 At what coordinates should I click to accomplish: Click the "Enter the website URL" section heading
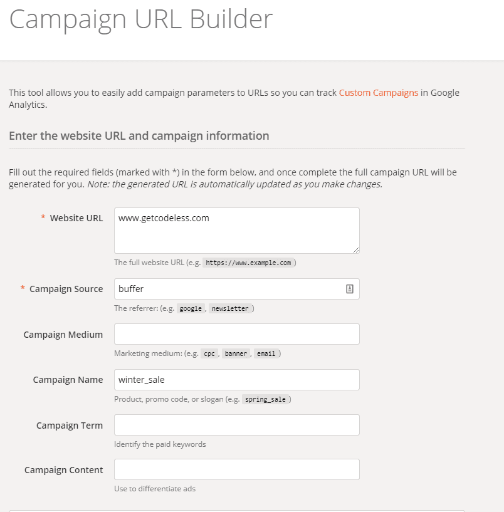[139, 135]
